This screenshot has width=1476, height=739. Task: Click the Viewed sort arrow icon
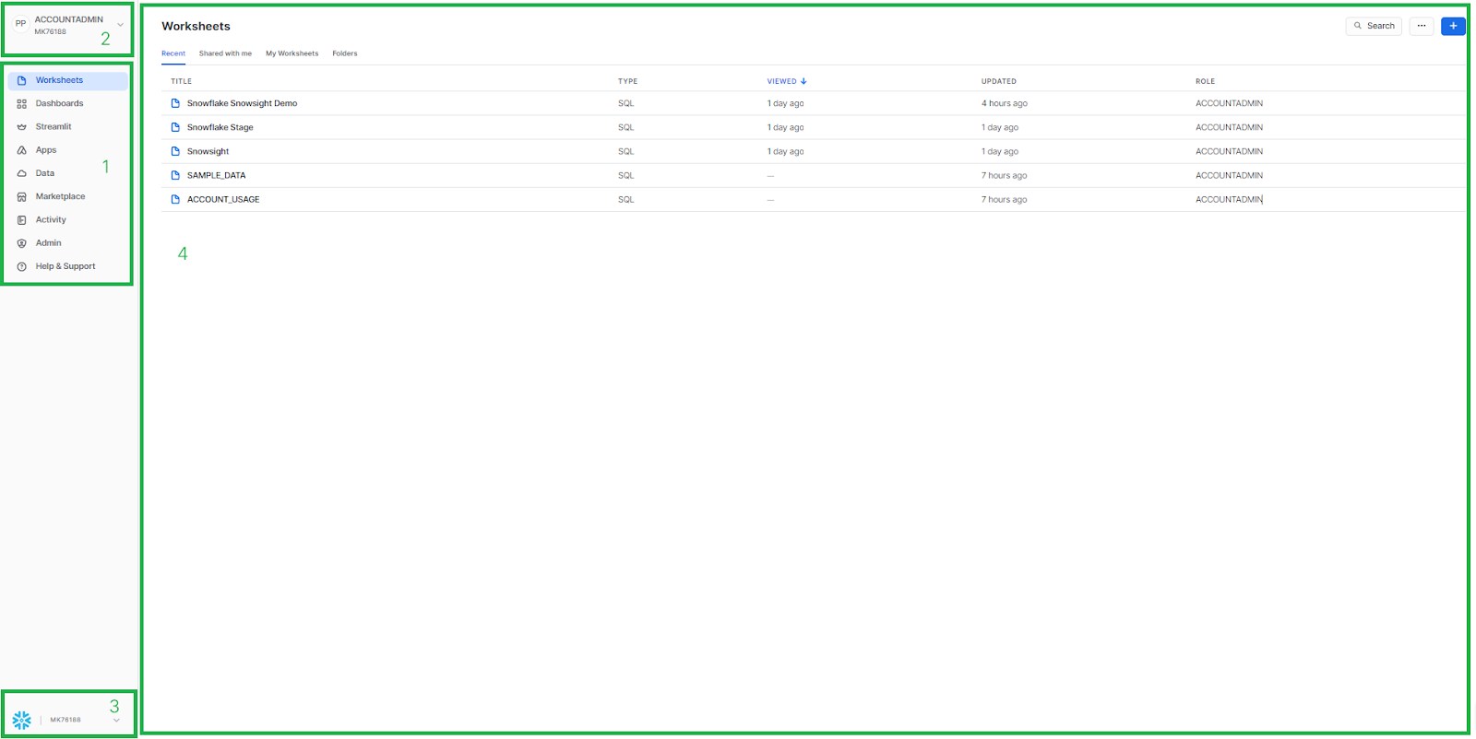coord(803,81)
